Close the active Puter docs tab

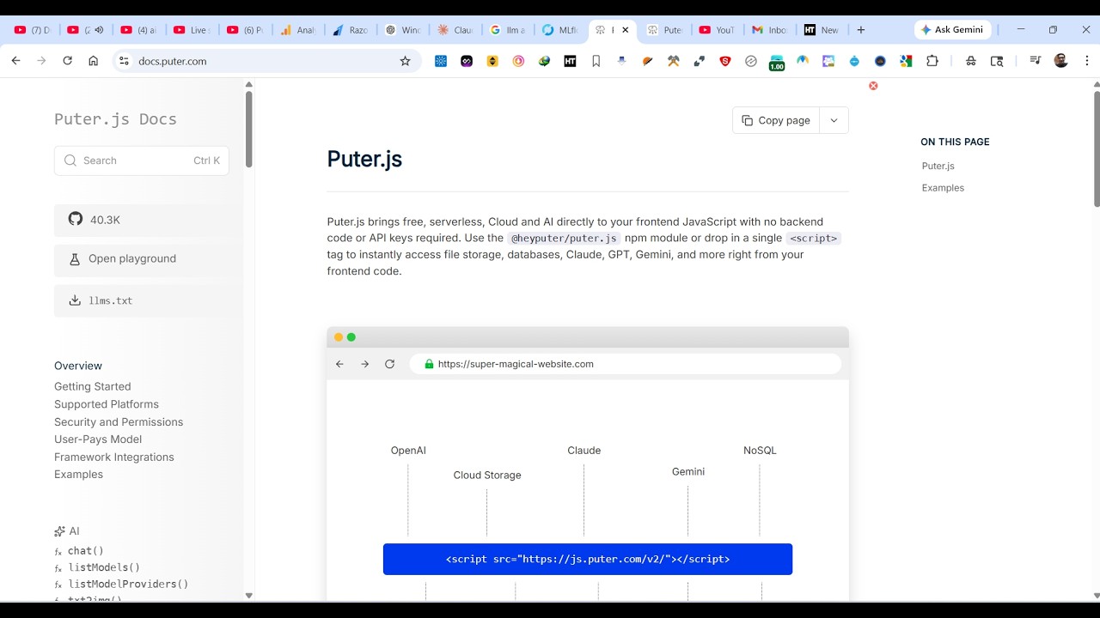(x=625, y=29)
